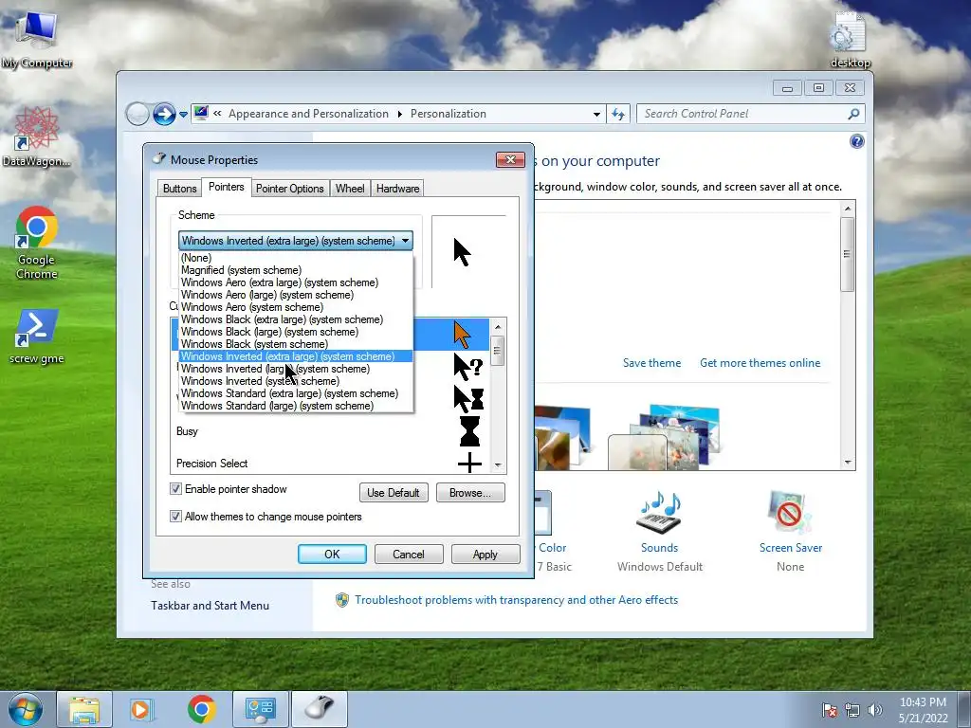Click the Control Panel help icon
Viewport: 971px width, 728px height.
(x=857, y=141)
